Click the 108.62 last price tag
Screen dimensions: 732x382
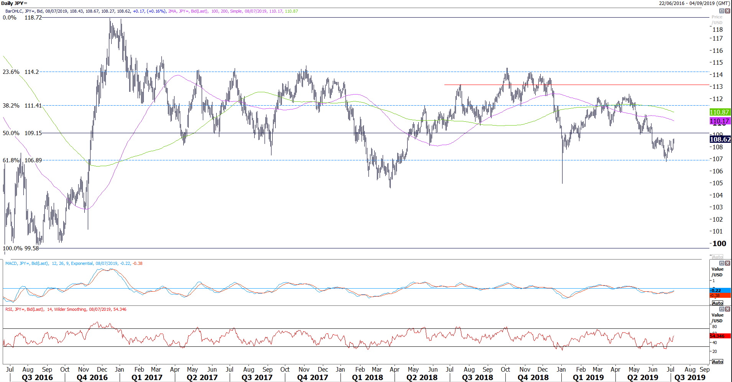pyautogui.click(x=720, y=139)
